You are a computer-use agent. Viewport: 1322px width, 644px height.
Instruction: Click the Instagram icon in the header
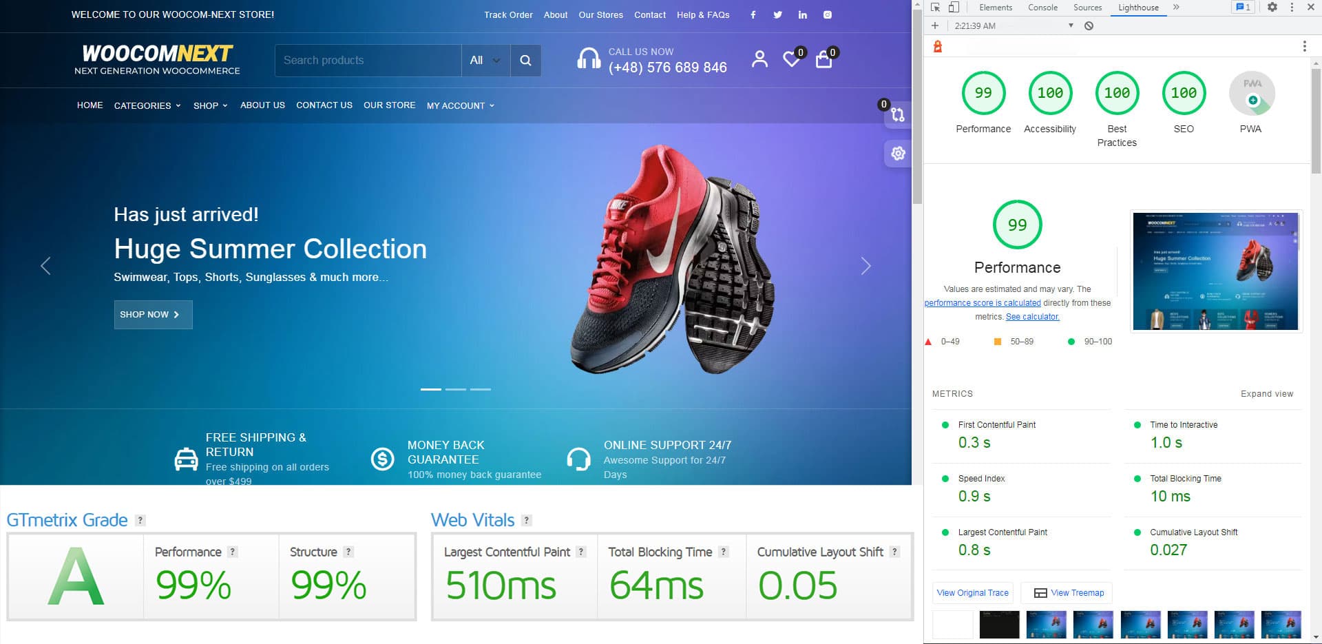tap(827, 14)
